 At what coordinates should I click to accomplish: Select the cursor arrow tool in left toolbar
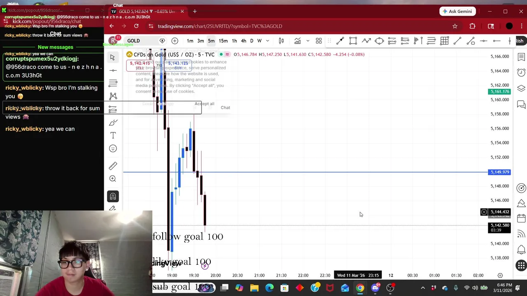112,58
